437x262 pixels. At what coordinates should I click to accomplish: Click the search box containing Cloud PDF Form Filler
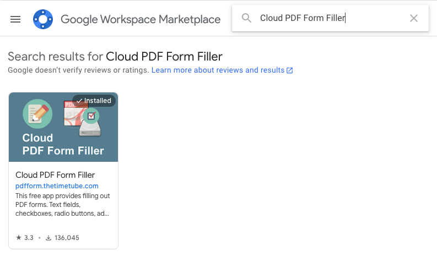click(330, 18)
